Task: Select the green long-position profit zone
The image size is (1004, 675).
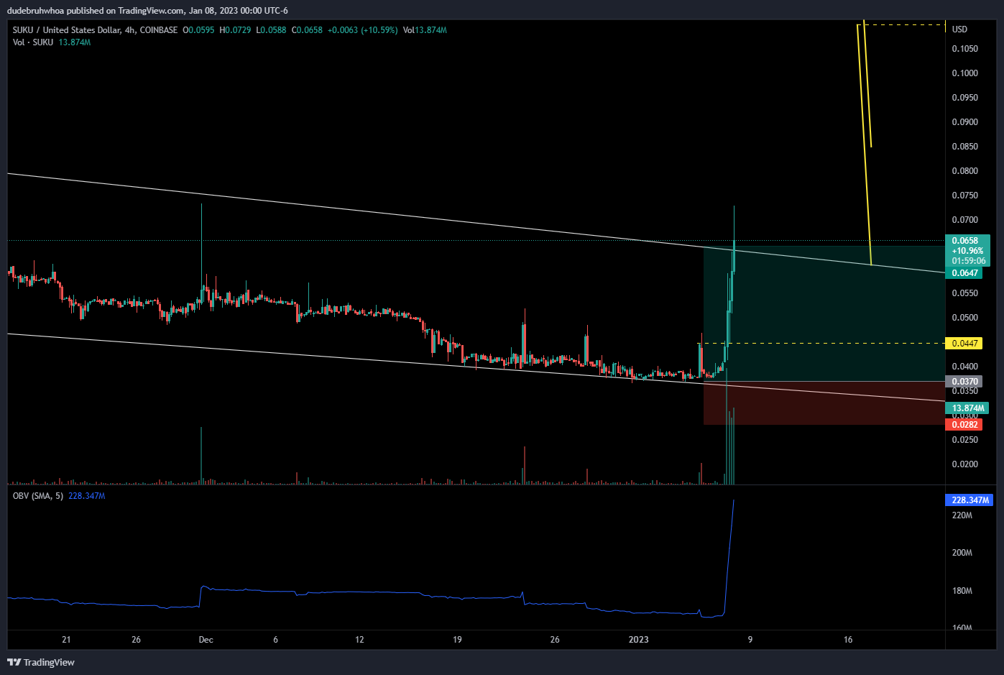Action: coord(823,314)
